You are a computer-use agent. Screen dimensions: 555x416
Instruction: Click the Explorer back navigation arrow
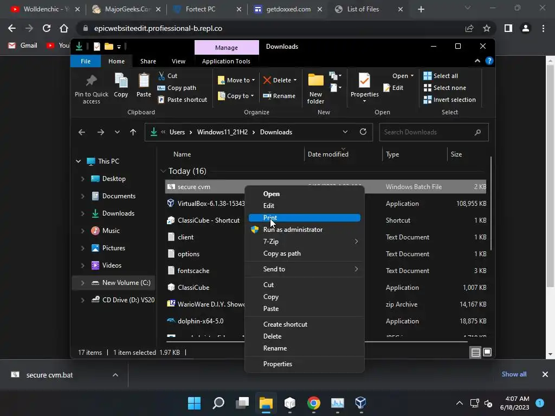[x=82, y=132]
